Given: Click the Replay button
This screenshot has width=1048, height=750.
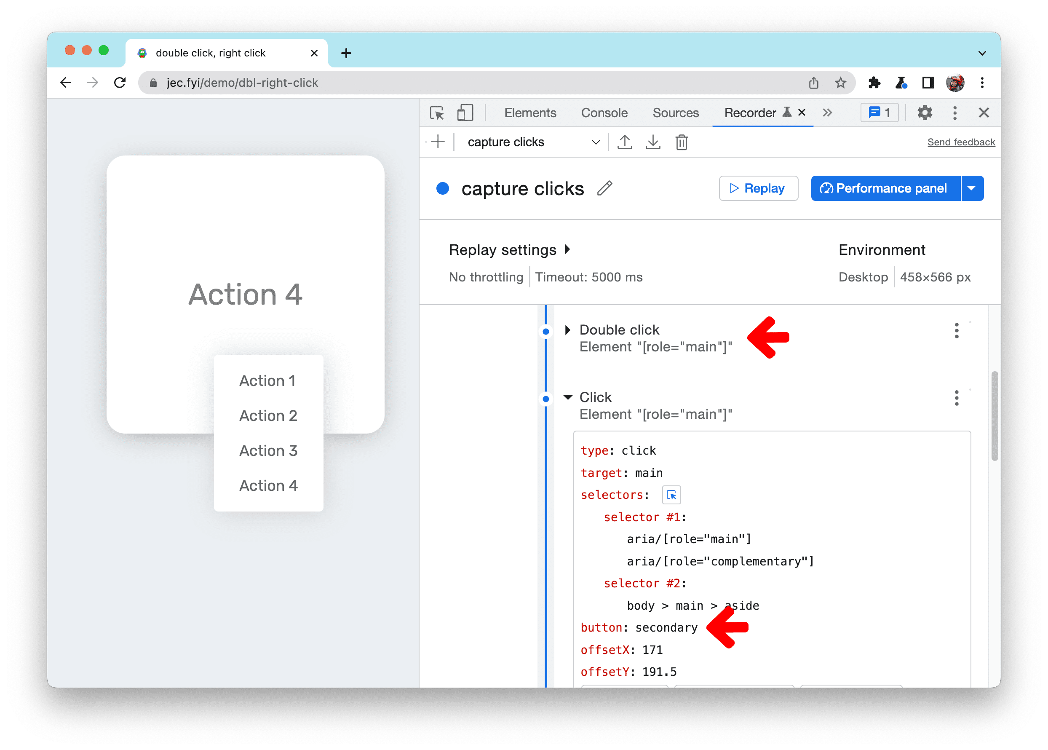Looking at the screenshot, I should pos(756,188).
